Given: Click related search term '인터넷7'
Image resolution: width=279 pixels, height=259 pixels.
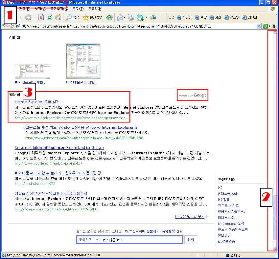Looking at the screenshot, I should point(224,235).
